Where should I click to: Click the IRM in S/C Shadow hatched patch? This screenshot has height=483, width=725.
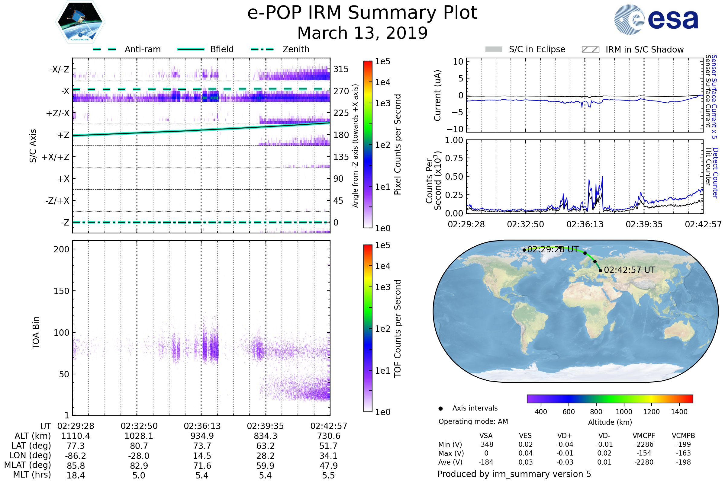coord(591,50)
